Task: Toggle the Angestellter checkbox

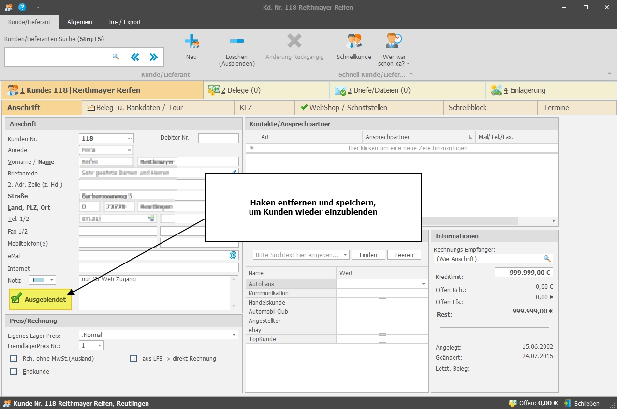Action: 382,321
